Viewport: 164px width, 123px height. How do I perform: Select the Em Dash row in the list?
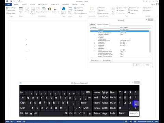120,30
